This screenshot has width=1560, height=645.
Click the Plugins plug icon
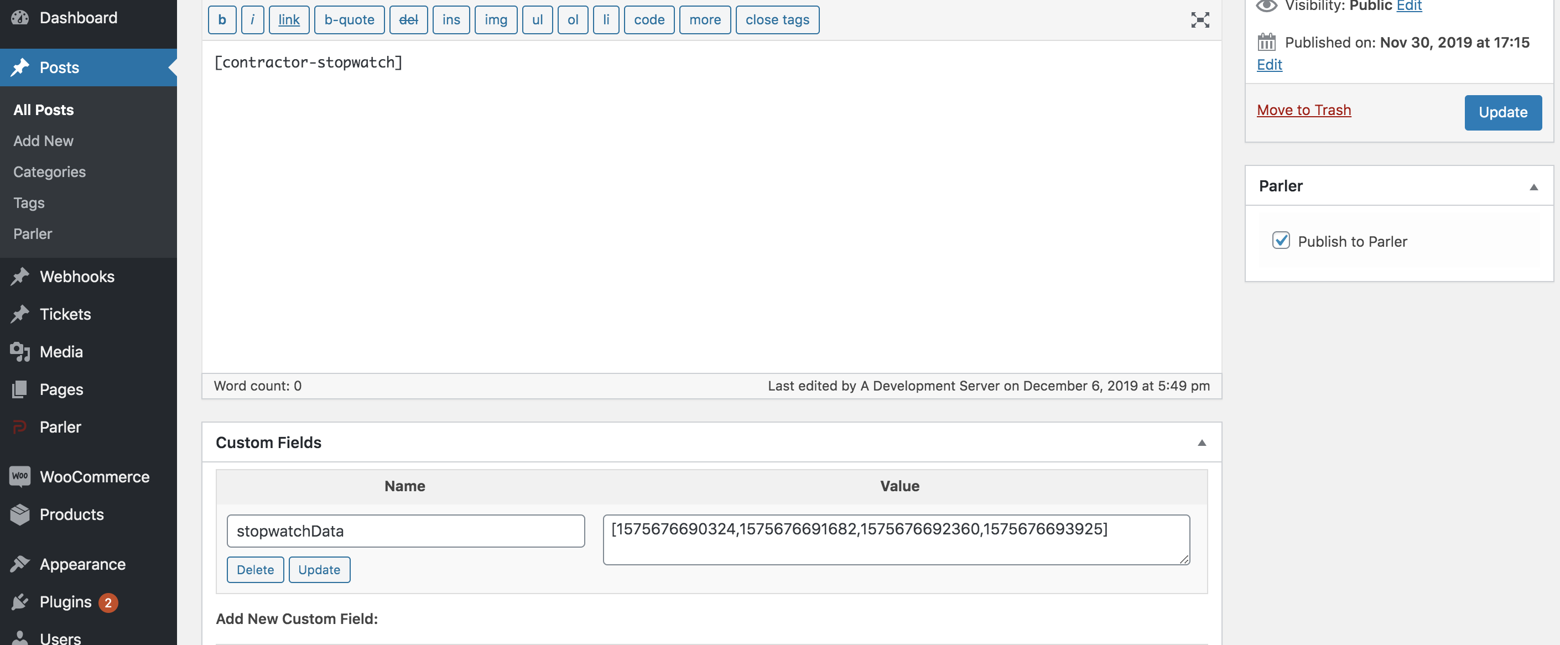tap(20, 601)
